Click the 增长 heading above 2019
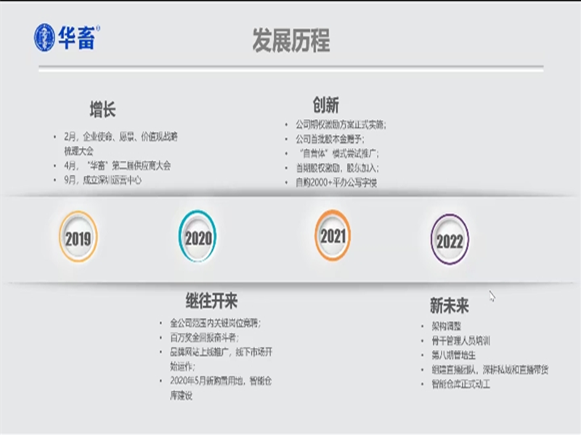Viewport: 581px width, 435px height. (x=102, y=109)
